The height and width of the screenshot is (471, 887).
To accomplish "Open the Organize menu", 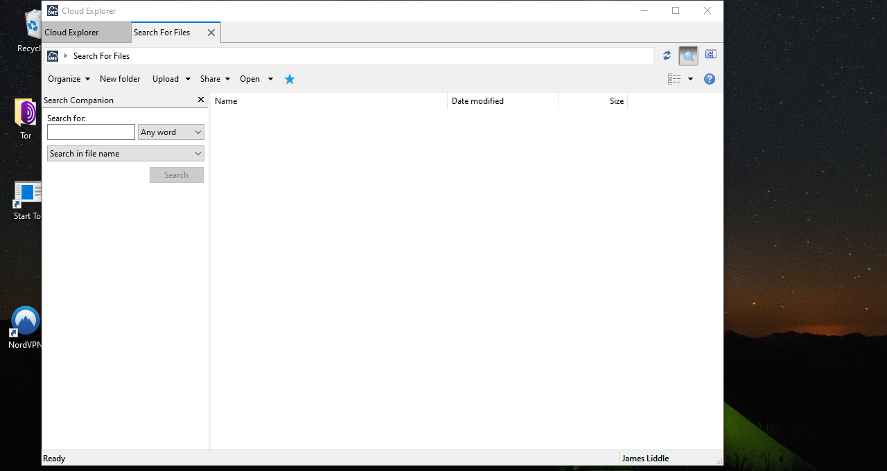I will pos(64,78).
